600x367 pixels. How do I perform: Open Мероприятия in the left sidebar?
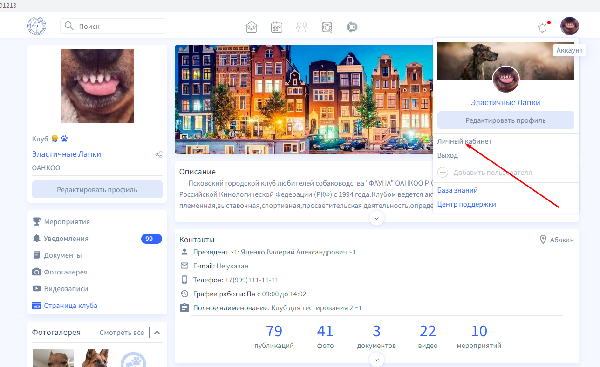67,222
